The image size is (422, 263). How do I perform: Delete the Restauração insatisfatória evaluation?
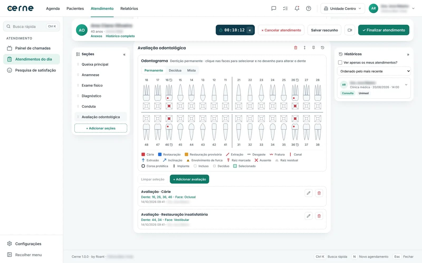click(319, 216)
